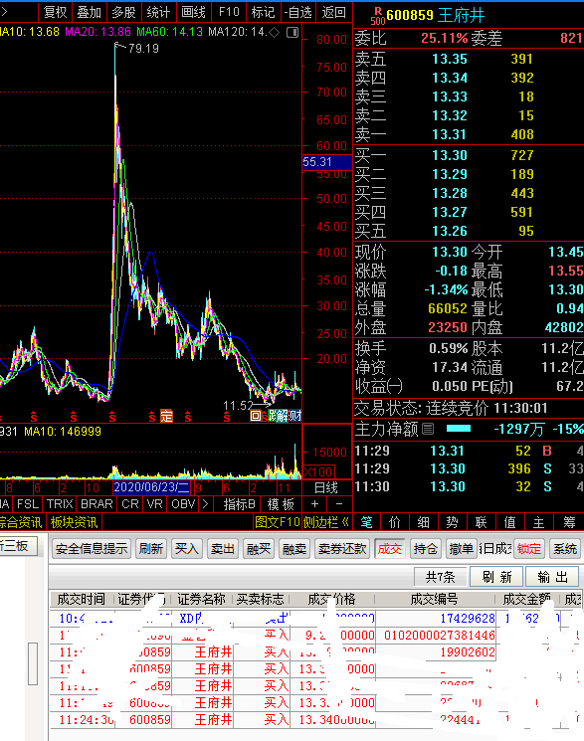Collapse the 侧边栏 sidebar
This screenshot has width=584, height=741.
click(325, 522)
